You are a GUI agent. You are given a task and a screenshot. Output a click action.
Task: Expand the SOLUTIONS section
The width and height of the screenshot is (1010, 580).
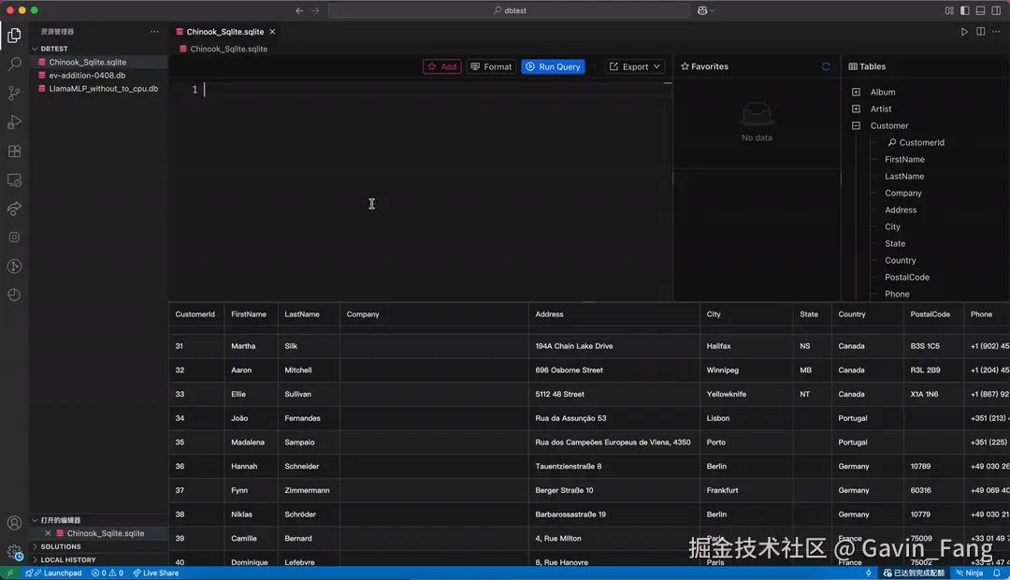coord(35,546)
